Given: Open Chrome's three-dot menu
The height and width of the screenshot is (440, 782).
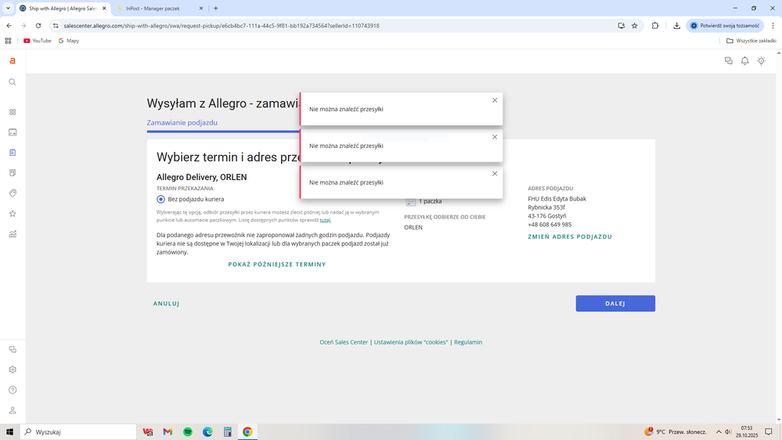Looking at the screenshot, I should pos(773,26).
